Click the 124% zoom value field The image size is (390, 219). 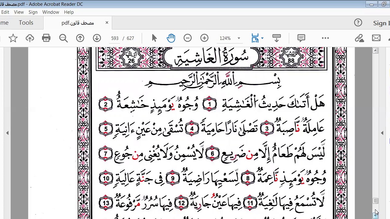[x=225, y=38]
